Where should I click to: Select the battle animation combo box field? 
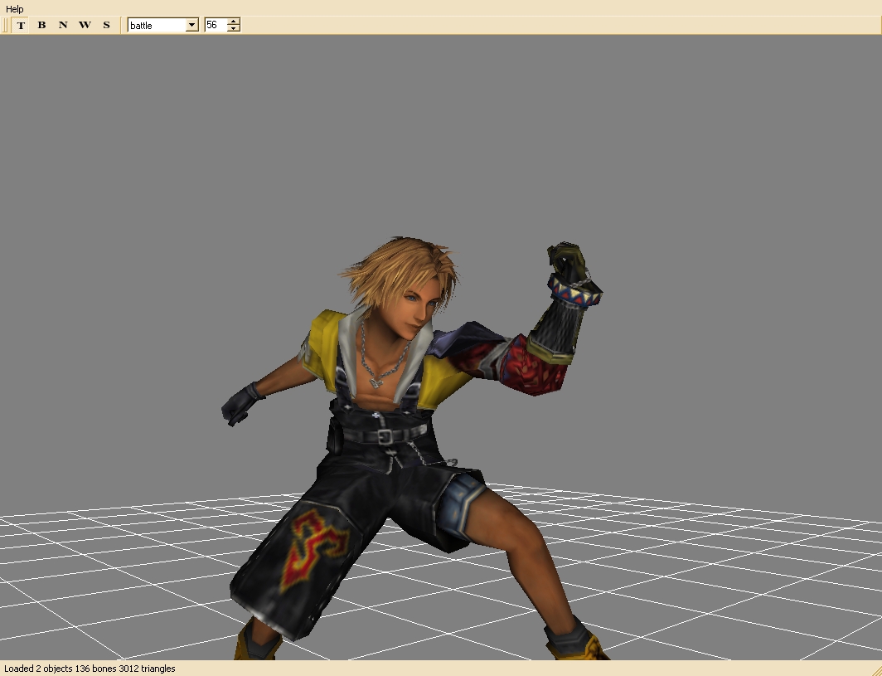(163, 25)
